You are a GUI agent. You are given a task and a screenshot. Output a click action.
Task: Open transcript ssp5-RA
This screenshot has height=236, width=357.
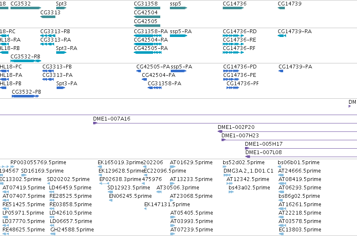pos(181,31)
